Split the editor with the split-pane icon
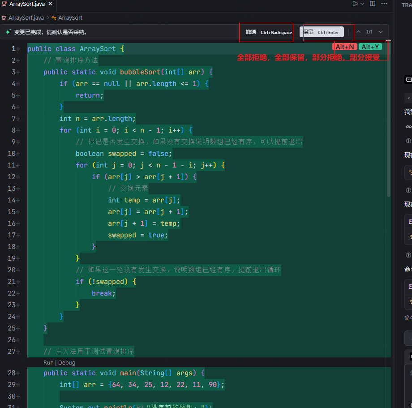The height and width of the screenshot is (408, 412). pyautogui.click(x=373, y=4)
